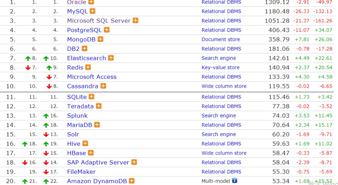Open the DB2 link
Image resolution: width=338 pixels, height=185 pixels.
(x=73, y=49)
